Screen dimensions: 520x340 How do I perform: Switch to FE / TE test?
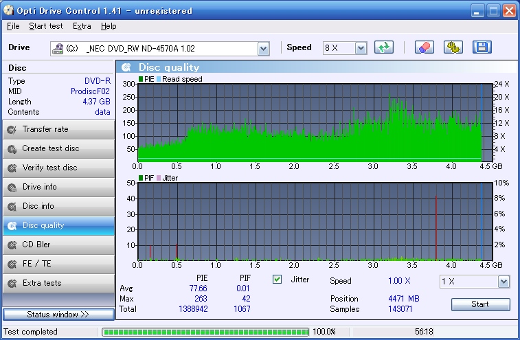[58, 264]
